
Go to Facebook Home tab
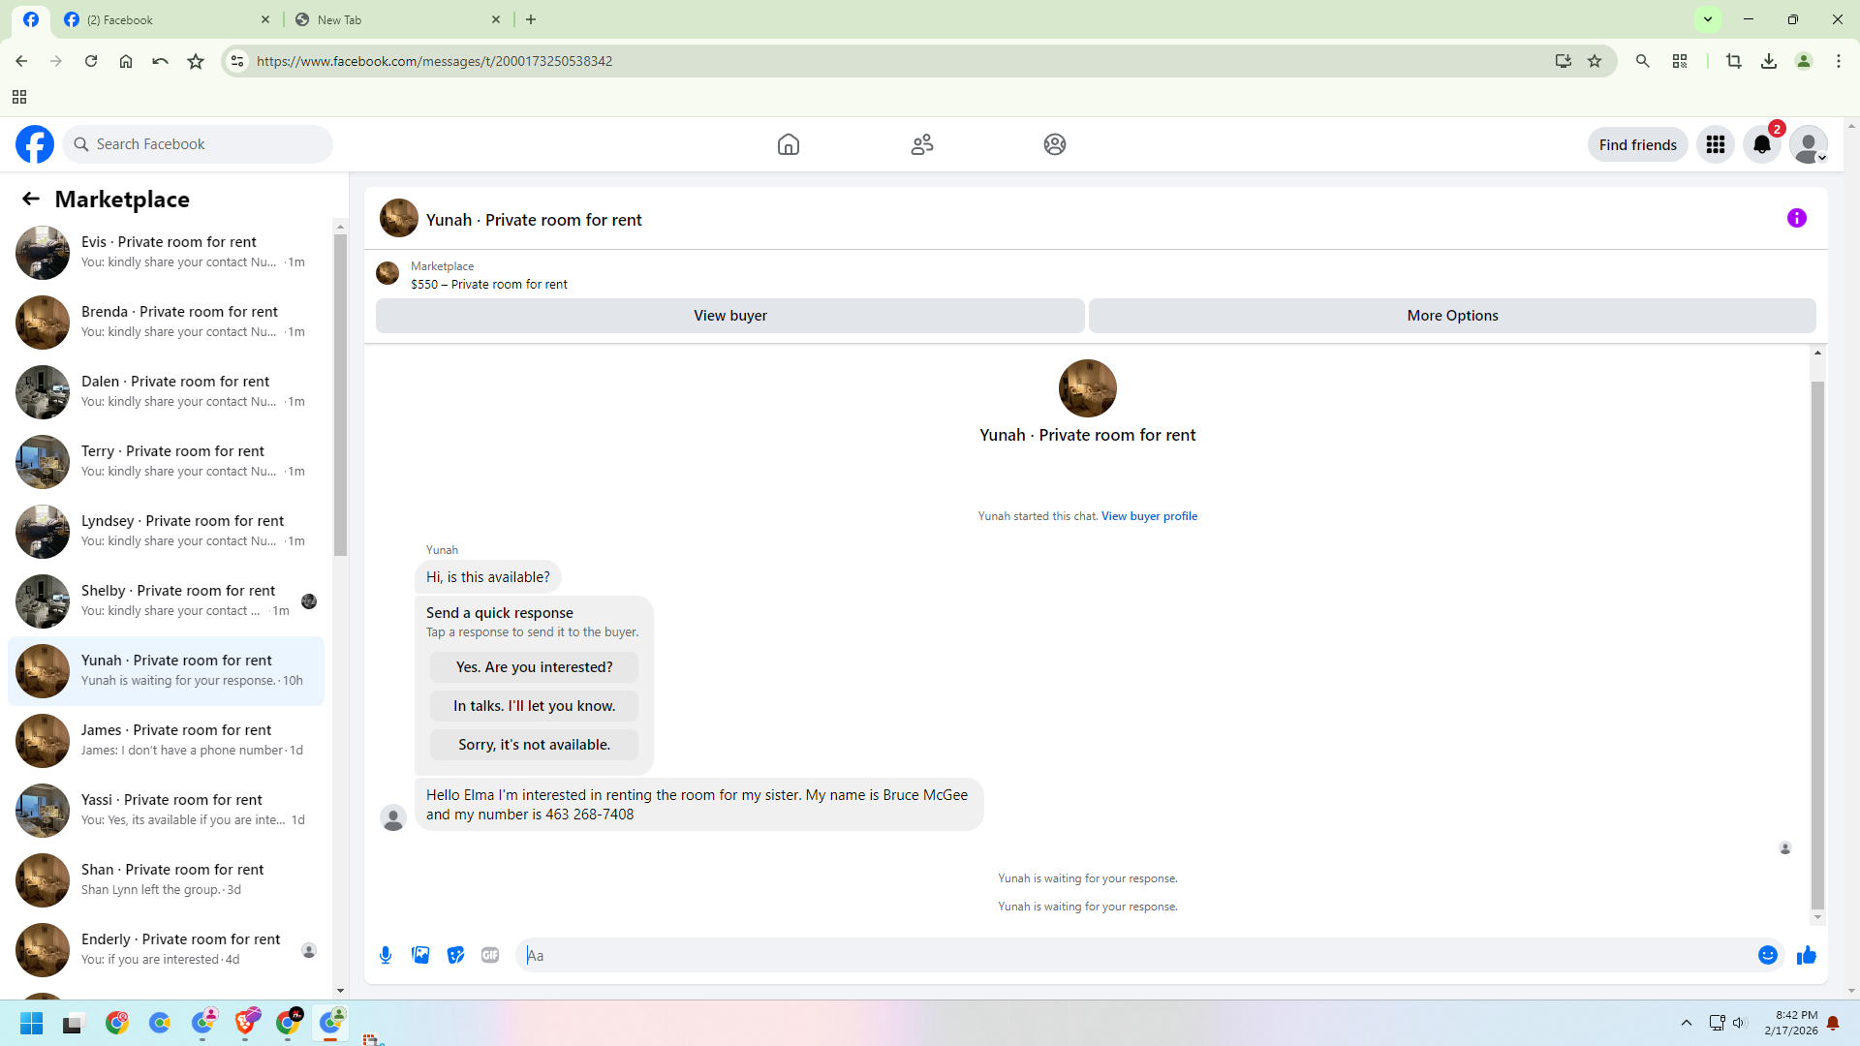tap(789, 144)
